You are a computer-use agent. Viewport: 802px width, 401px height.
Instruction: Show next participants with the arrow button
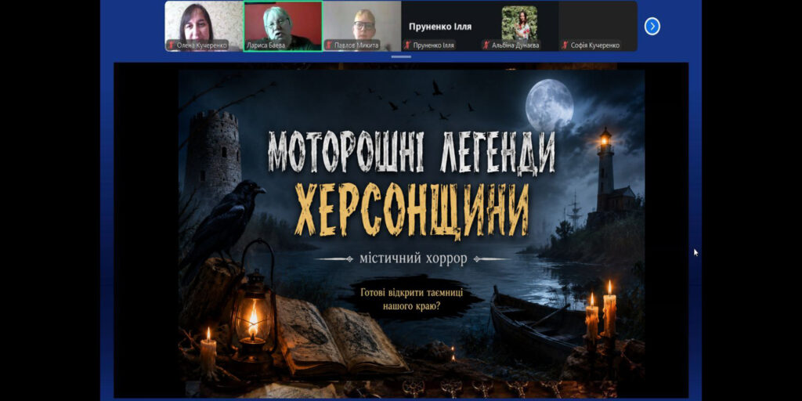(x=652, y=26)
